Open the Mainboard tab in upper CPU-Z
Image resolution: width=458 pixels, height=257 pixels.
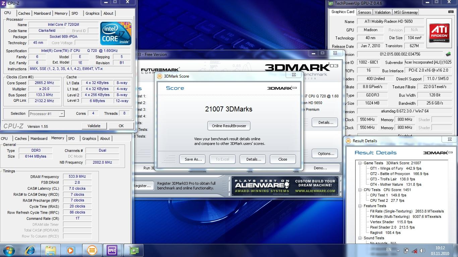[x=42, y=13]
